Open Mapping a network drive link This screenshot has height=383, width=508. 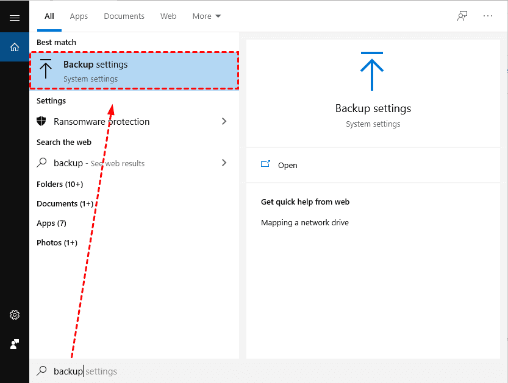click(305, 222)
